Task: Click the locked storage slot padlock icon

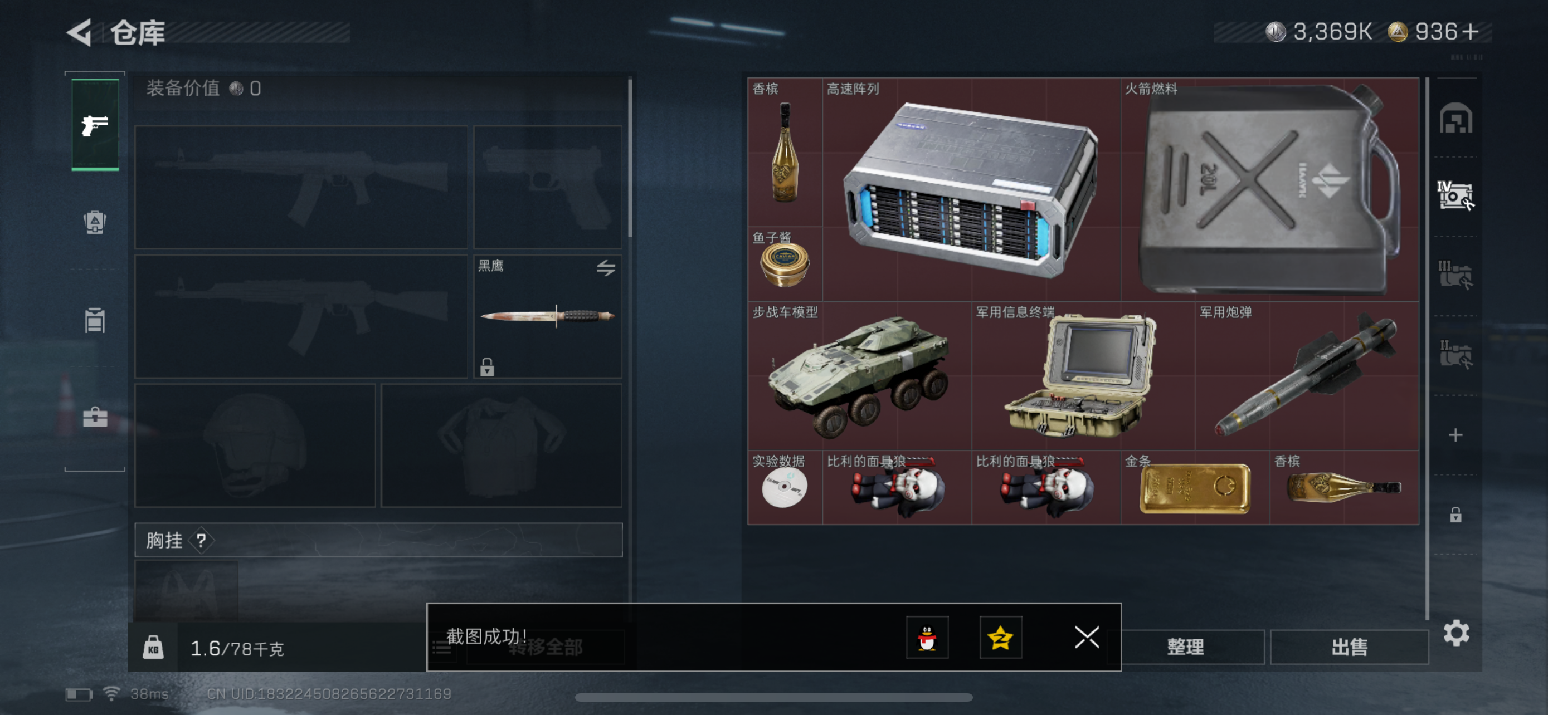Action: pos(1455,515)
